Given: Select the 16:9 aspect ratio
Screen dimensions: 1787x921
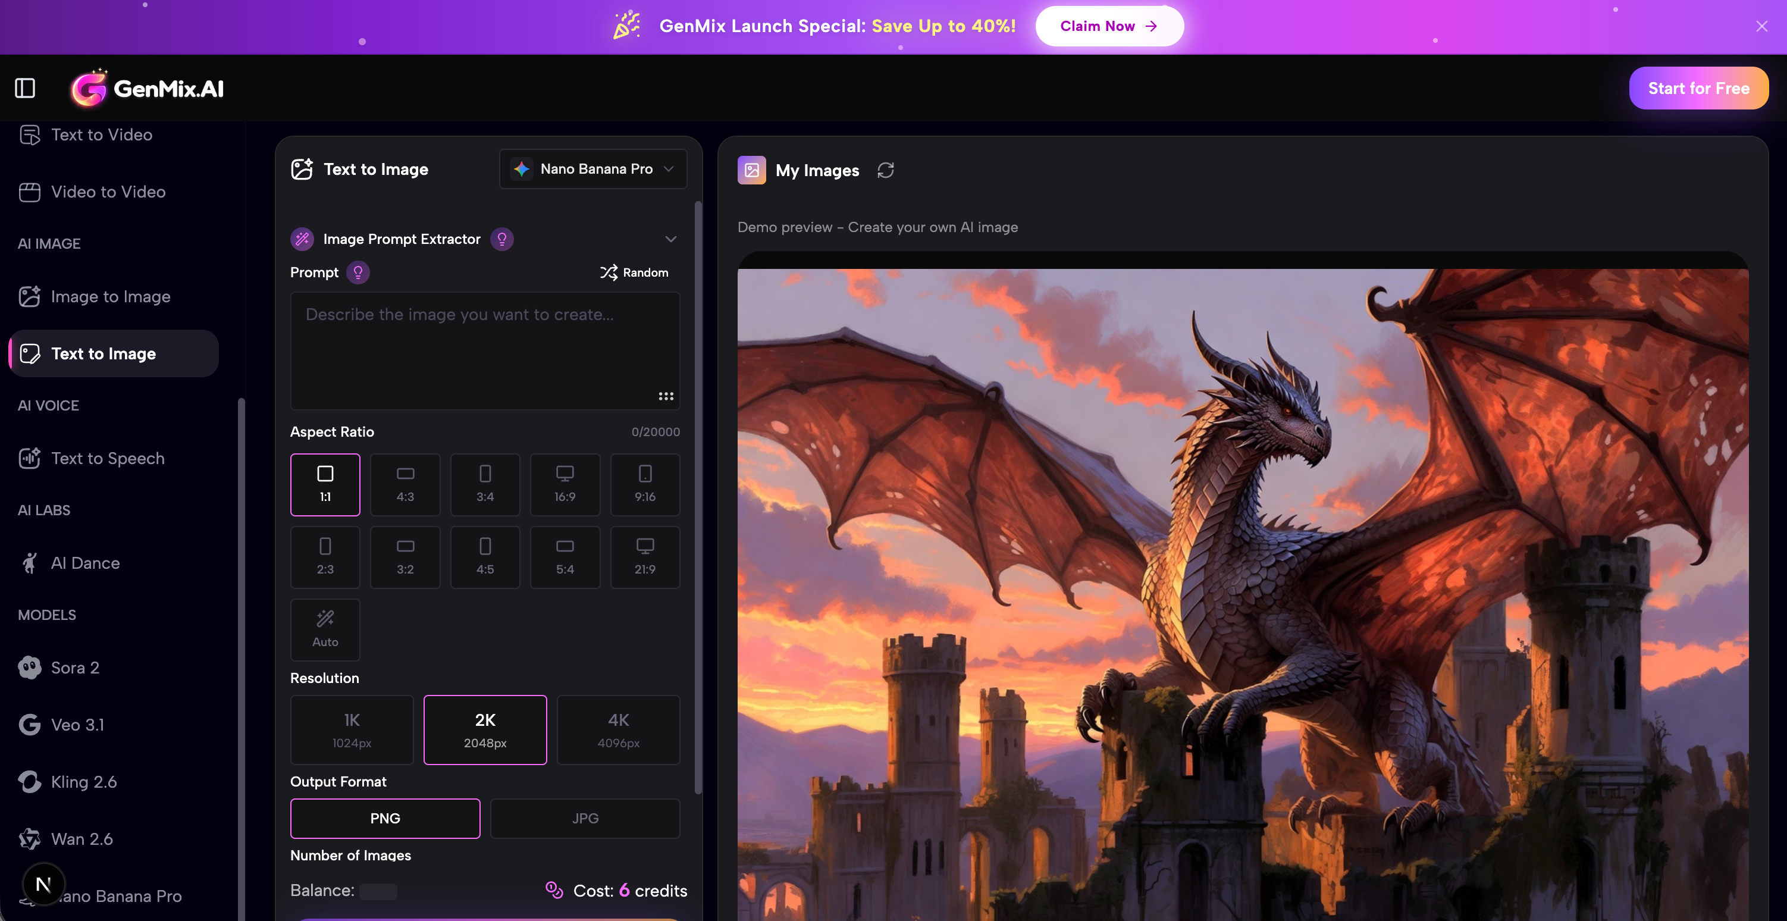Looking at the screenshot, I should 565,484.
